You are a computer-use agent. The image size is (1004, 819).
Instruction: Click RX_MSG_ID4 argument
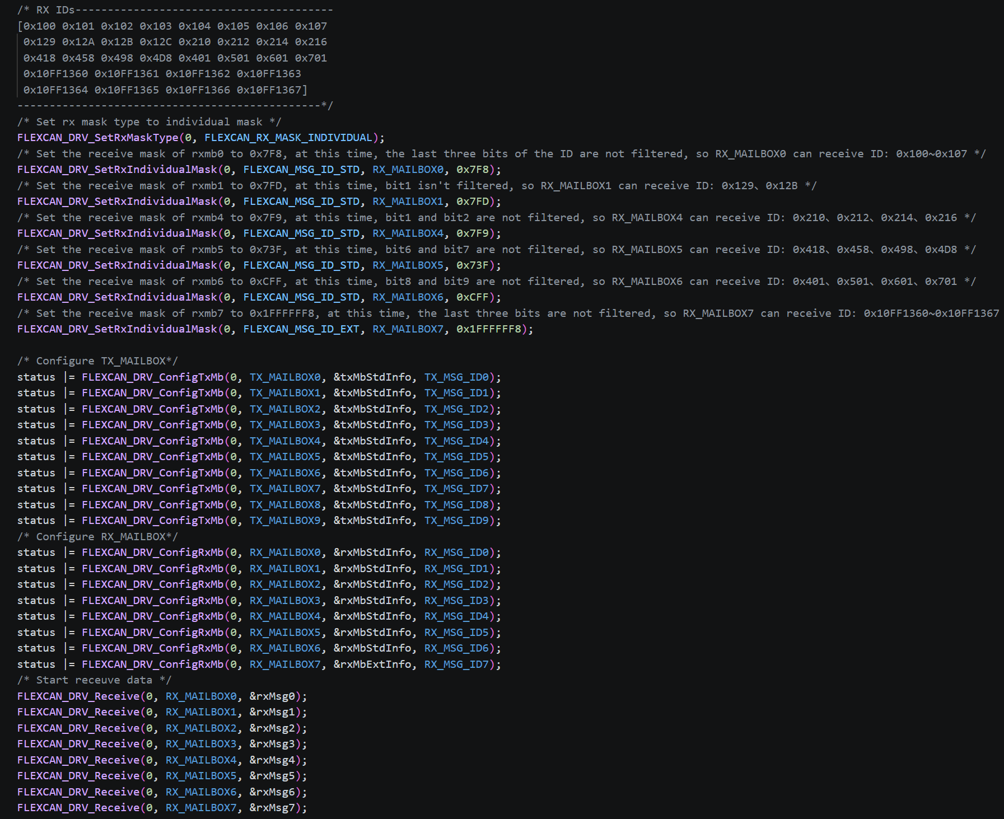point(456,616)
